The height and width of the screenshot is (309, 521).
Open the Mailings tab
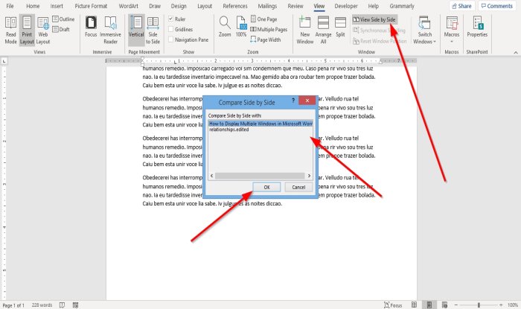[267, 6]
